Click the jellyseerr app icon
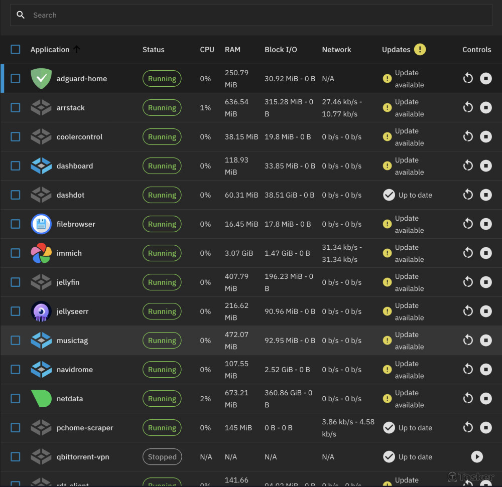The image size is (502, 487). [x=41, y=311]
